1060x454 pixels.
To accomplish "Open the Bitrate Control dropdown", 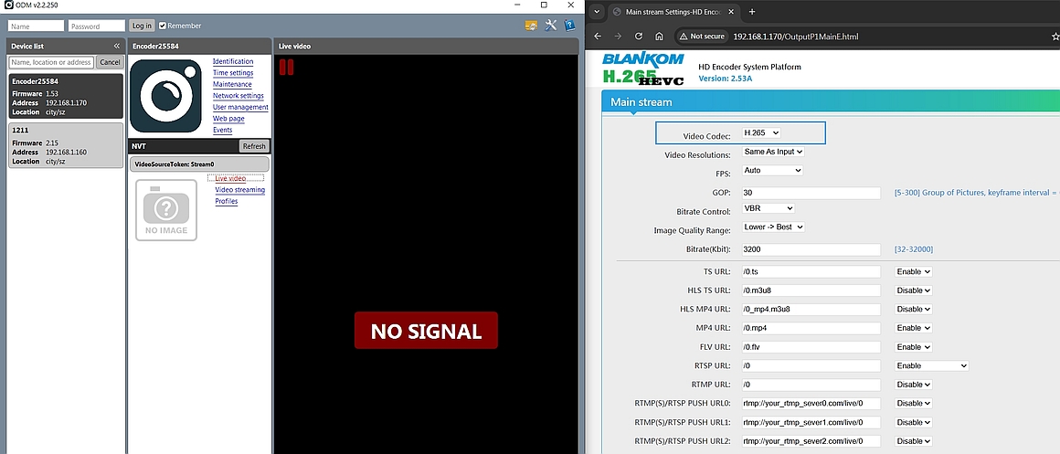I will (768, 209).
